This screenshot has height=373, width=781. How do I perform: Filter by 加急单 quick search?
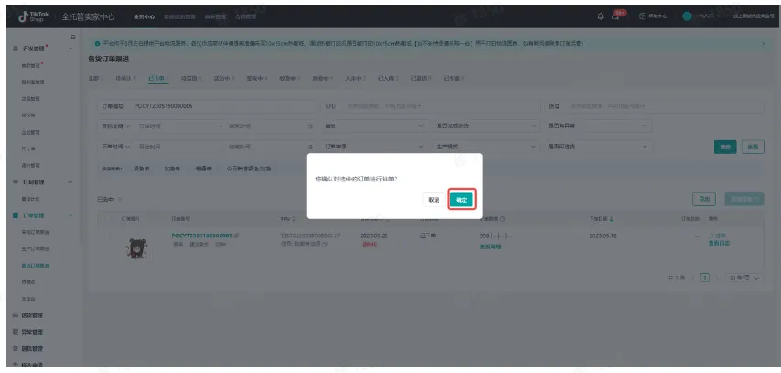click(173, 169)
